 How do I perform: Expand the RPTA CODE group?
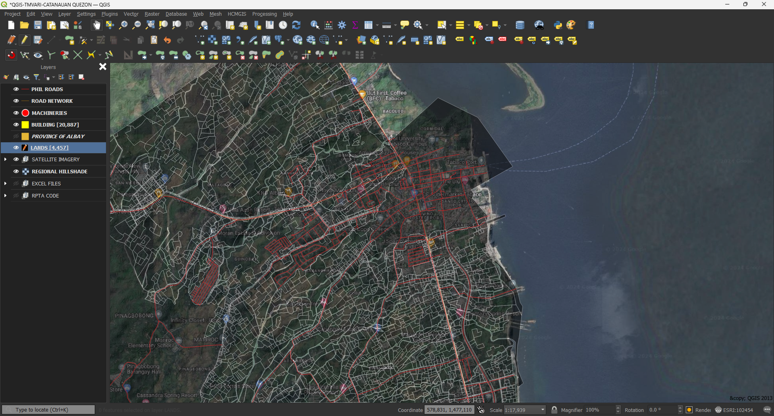point(5,196)
